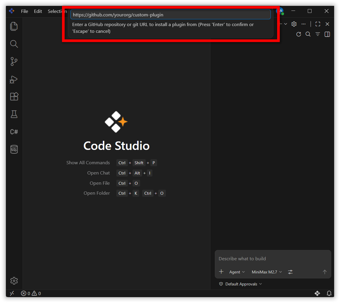Image resolution: width=340 pixels, height=303 pixels.
Task: Click the P key badge in Show All Commands
Action: pyautogui.click(x=154, y=163)
